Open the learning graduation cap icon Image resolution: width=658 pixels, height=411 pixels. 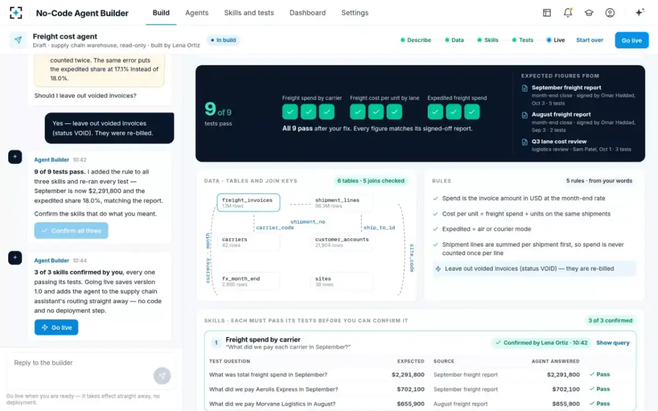pyautogui.click(x=589, y=13)
